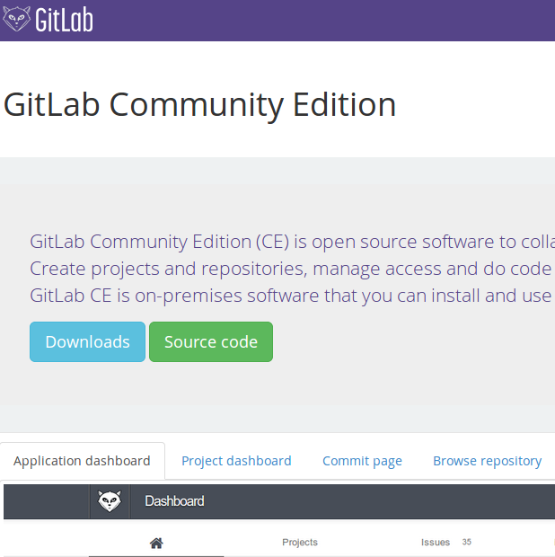Select the Application dashboard tab
The height and width of the screenshot is (557, 555).
82,461
